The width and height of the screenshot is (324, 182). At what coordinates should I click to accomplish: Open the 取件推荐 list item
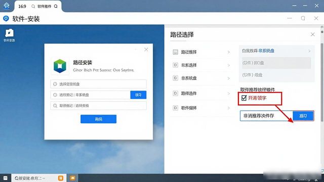coord(201,108)
